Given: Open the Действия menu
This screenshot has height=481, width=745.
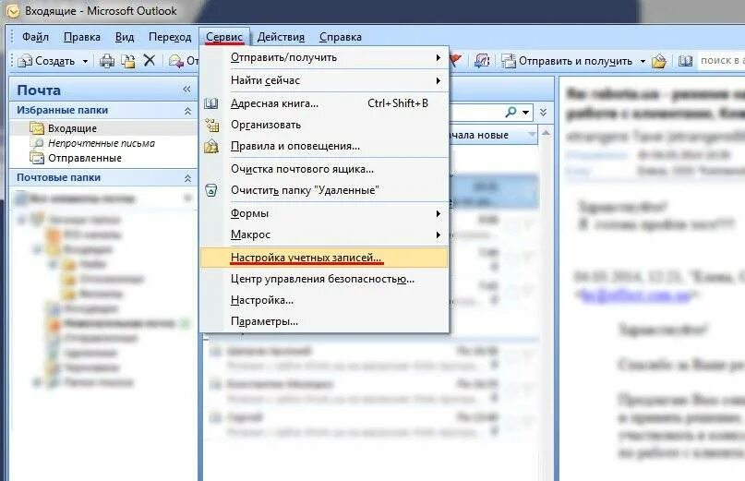Looking at the screenshot, I should coord(281,37).
